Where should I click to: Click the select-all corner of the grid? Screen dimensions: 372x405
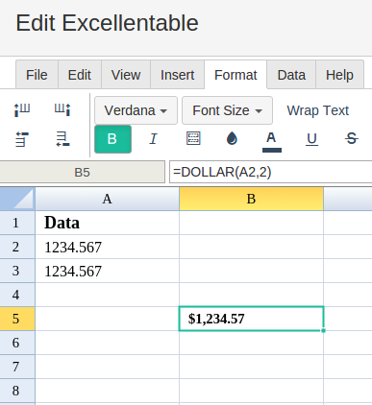coord(17,199)
